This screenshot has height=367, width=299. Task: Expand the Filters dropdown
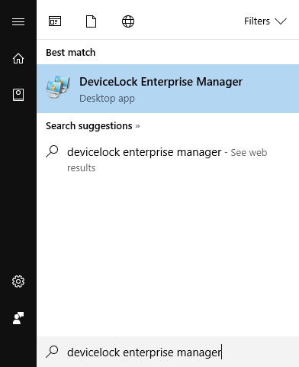(265, 21)
